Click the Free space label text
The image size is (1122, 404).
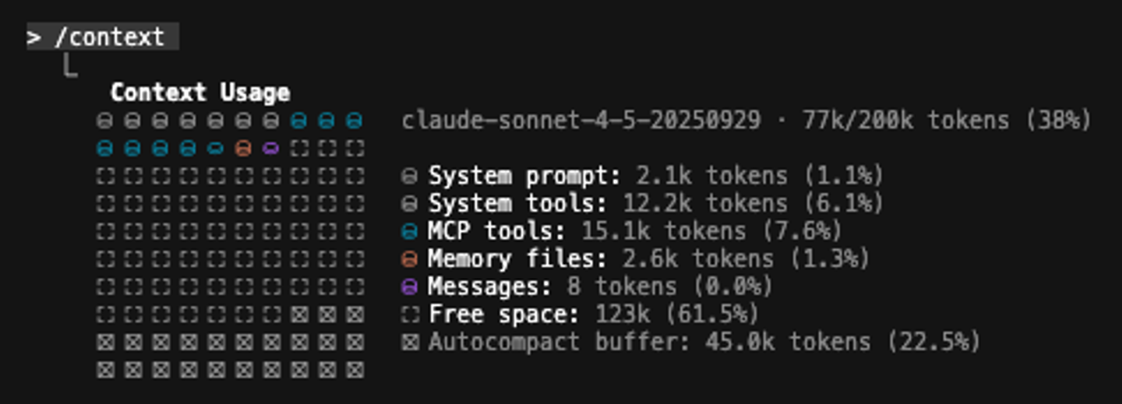(x=503, y=314)
